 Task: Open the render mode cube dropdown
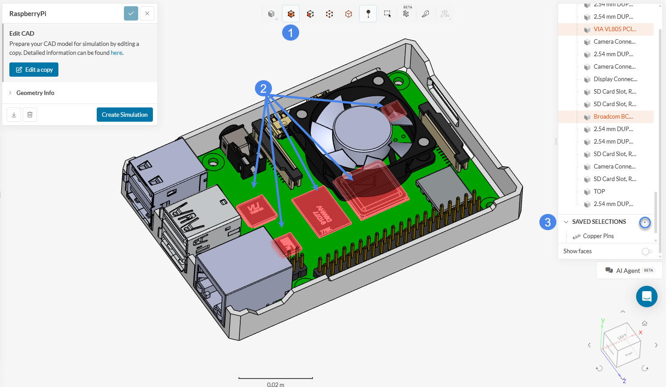(271, 14)
